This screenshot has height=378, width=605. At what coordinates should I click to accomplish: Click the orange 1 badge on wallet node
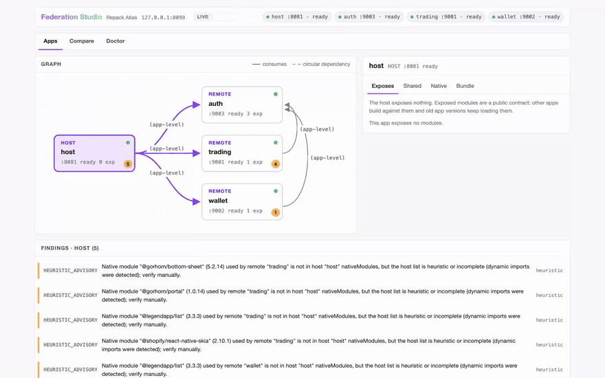(276, 212)
